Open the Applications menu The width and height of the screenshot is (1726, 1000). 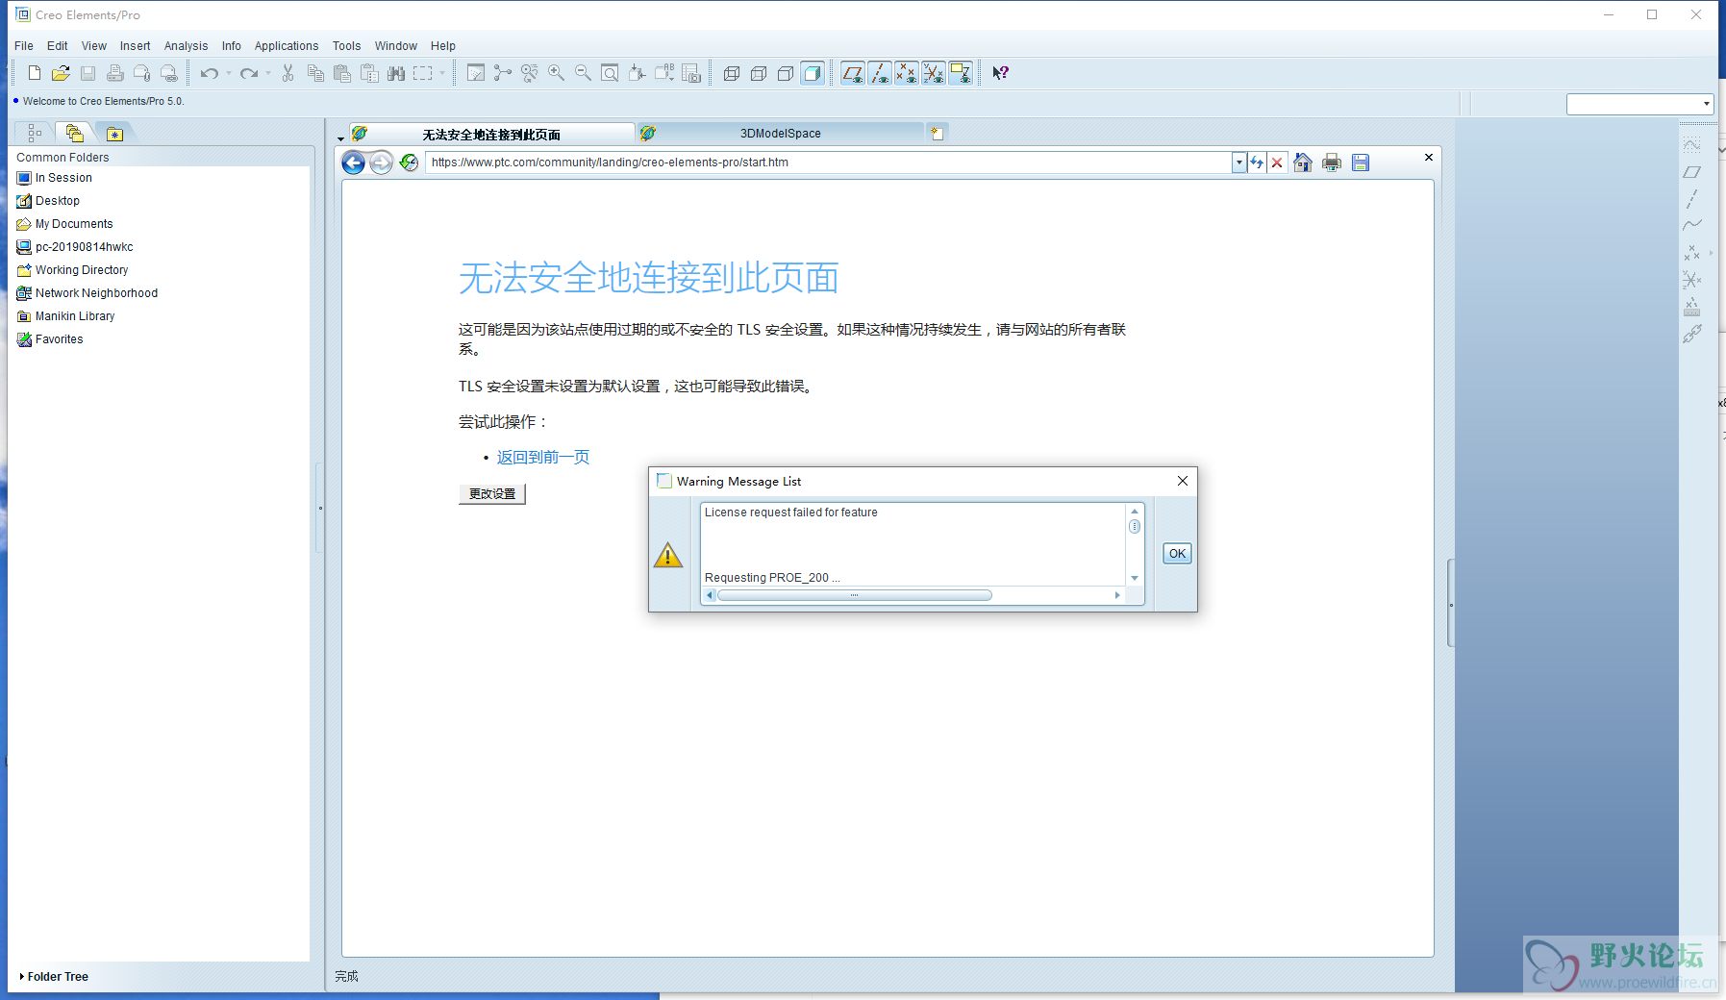pyautogui.click(x=287, y=46)
